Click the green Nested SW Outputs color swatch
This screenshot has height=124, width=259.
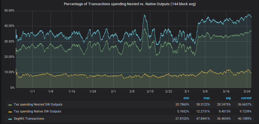click(10, 105)
